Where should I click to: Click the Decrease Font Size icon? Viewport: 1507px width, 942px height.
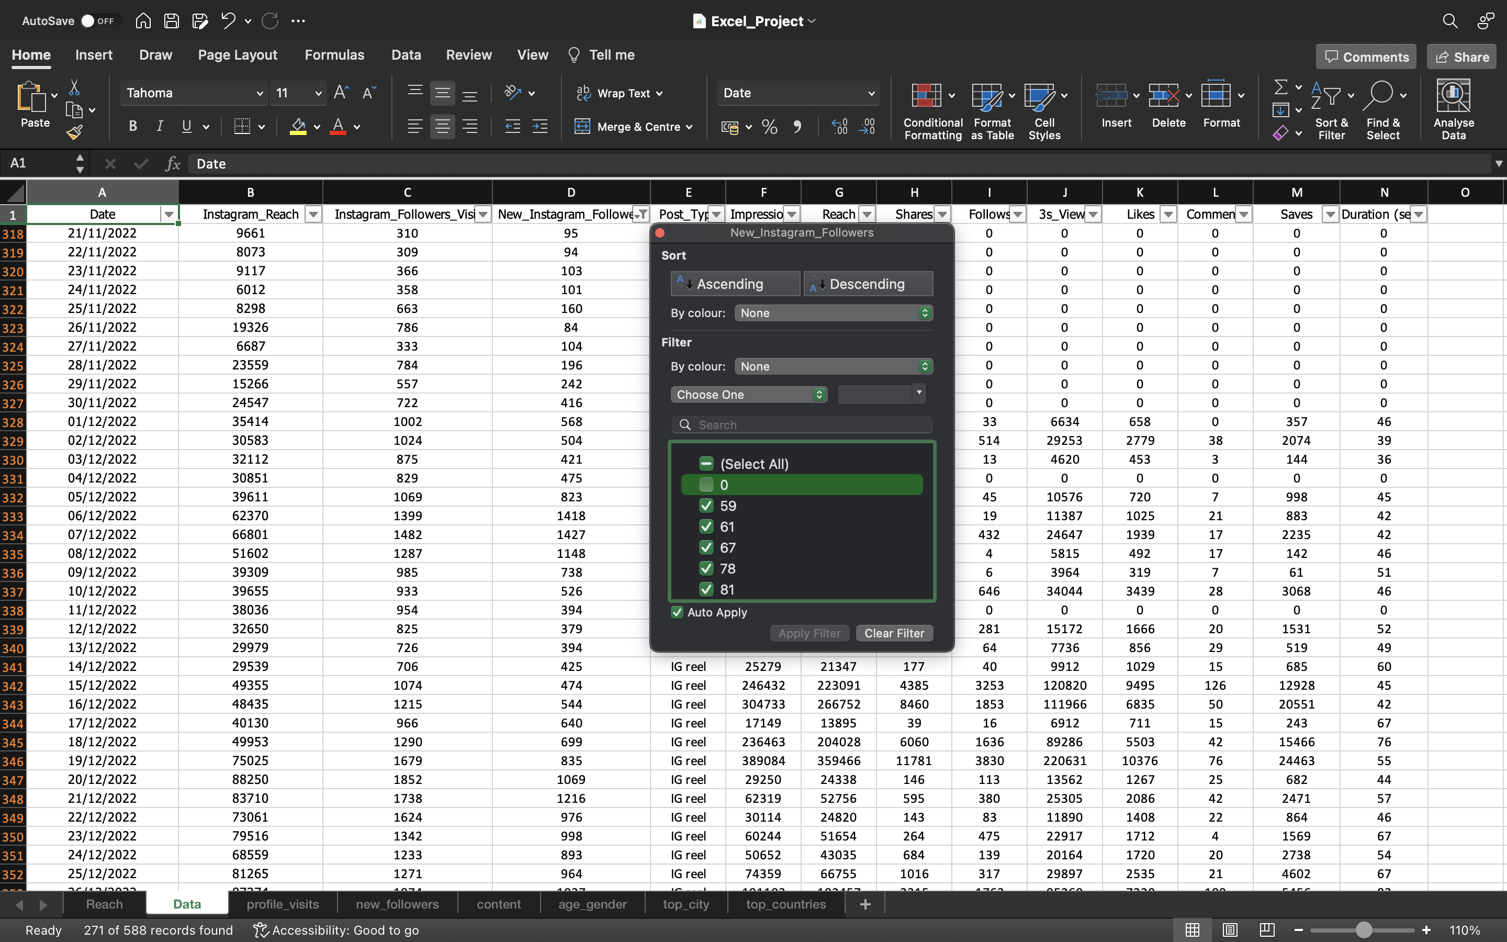[369, 93]
